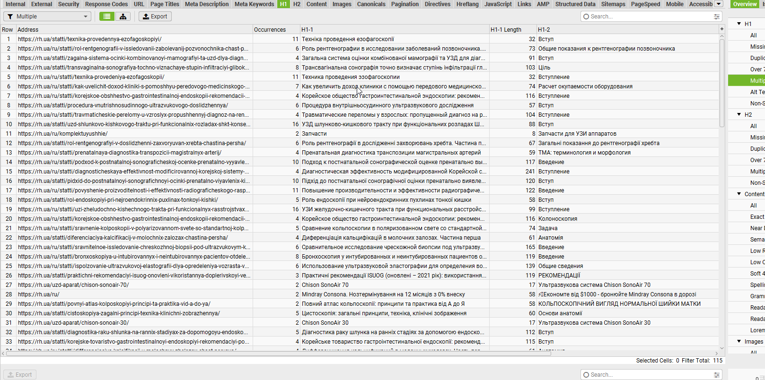Select the 'Запчасти для УЗИ аппаратов' H1-2 cell

pos(628,133)
